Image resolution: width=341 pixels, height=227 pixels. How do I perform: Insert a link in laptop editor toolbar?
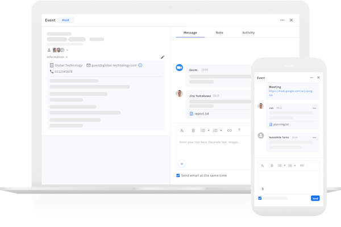230,131
